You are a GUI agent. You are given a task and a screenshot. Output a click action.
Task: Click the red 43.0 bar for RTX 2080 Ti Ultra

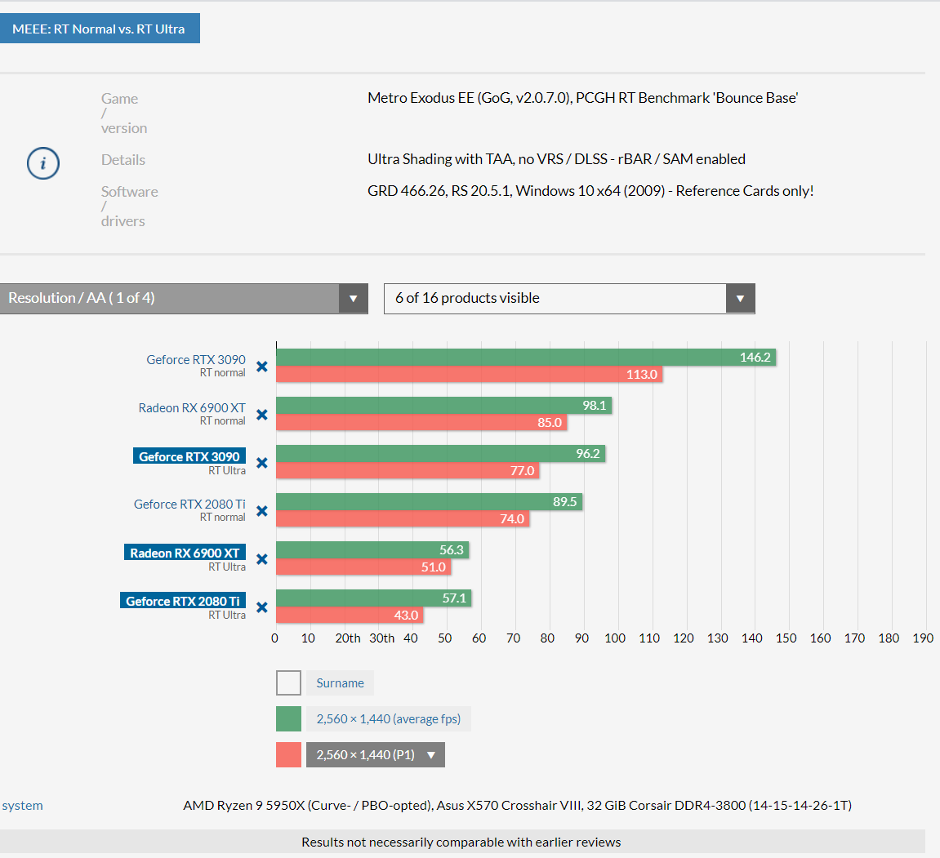350,616
